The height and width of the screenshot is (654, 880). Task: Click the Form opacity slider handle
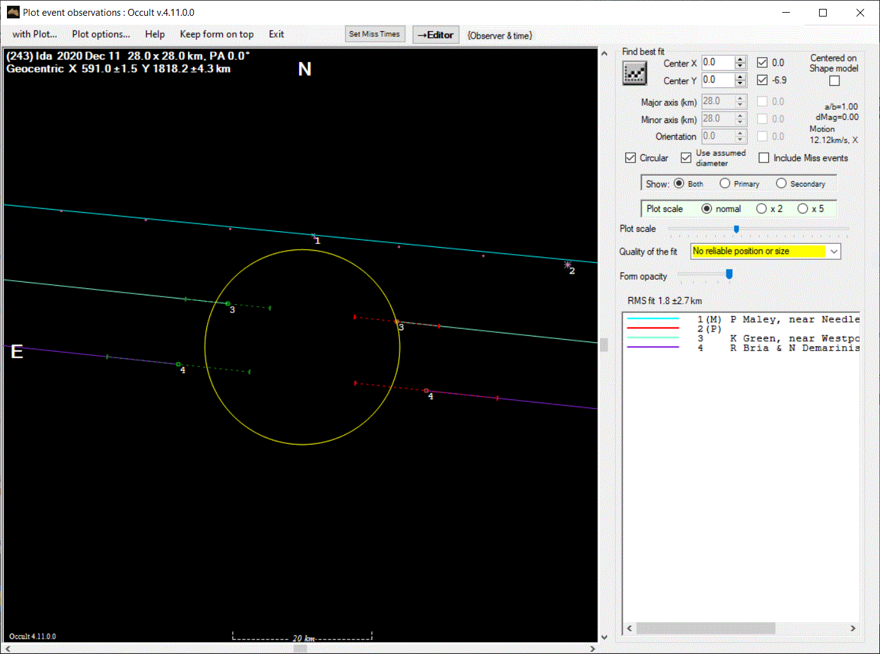[729, 274]
